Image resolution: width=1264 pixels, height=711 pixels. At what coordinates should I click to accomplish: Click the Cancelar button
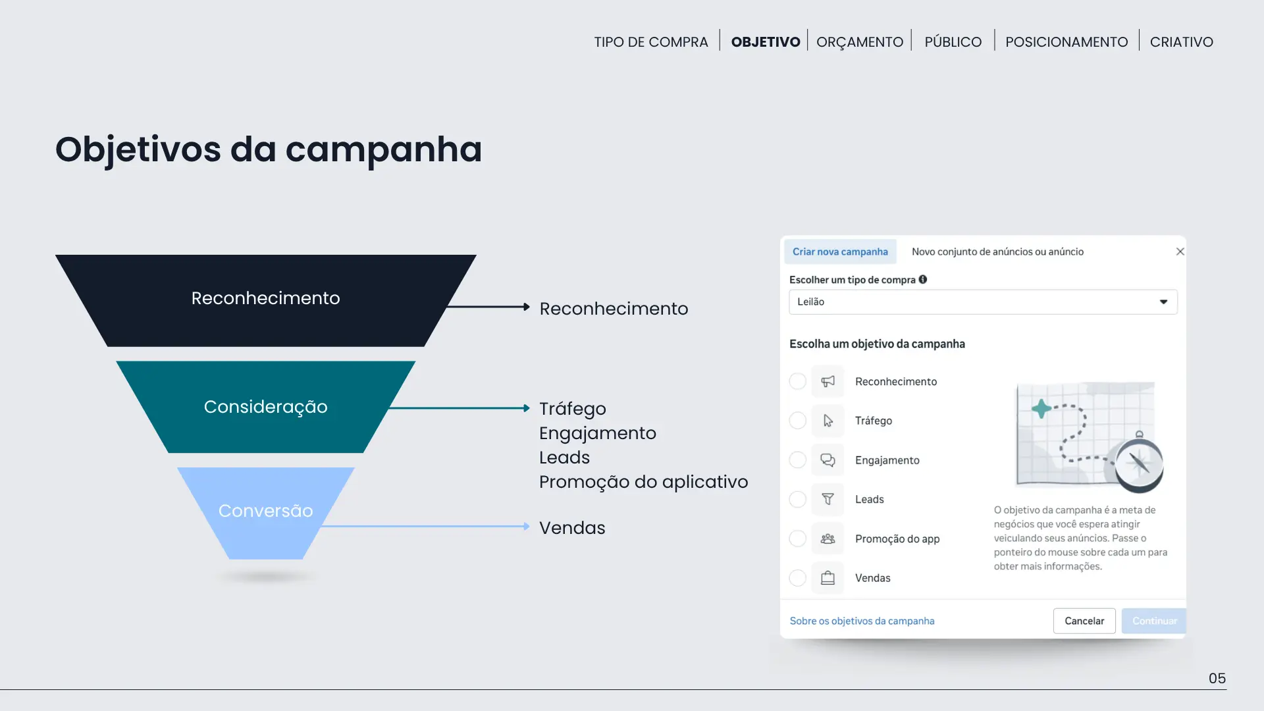(1084, 621)
